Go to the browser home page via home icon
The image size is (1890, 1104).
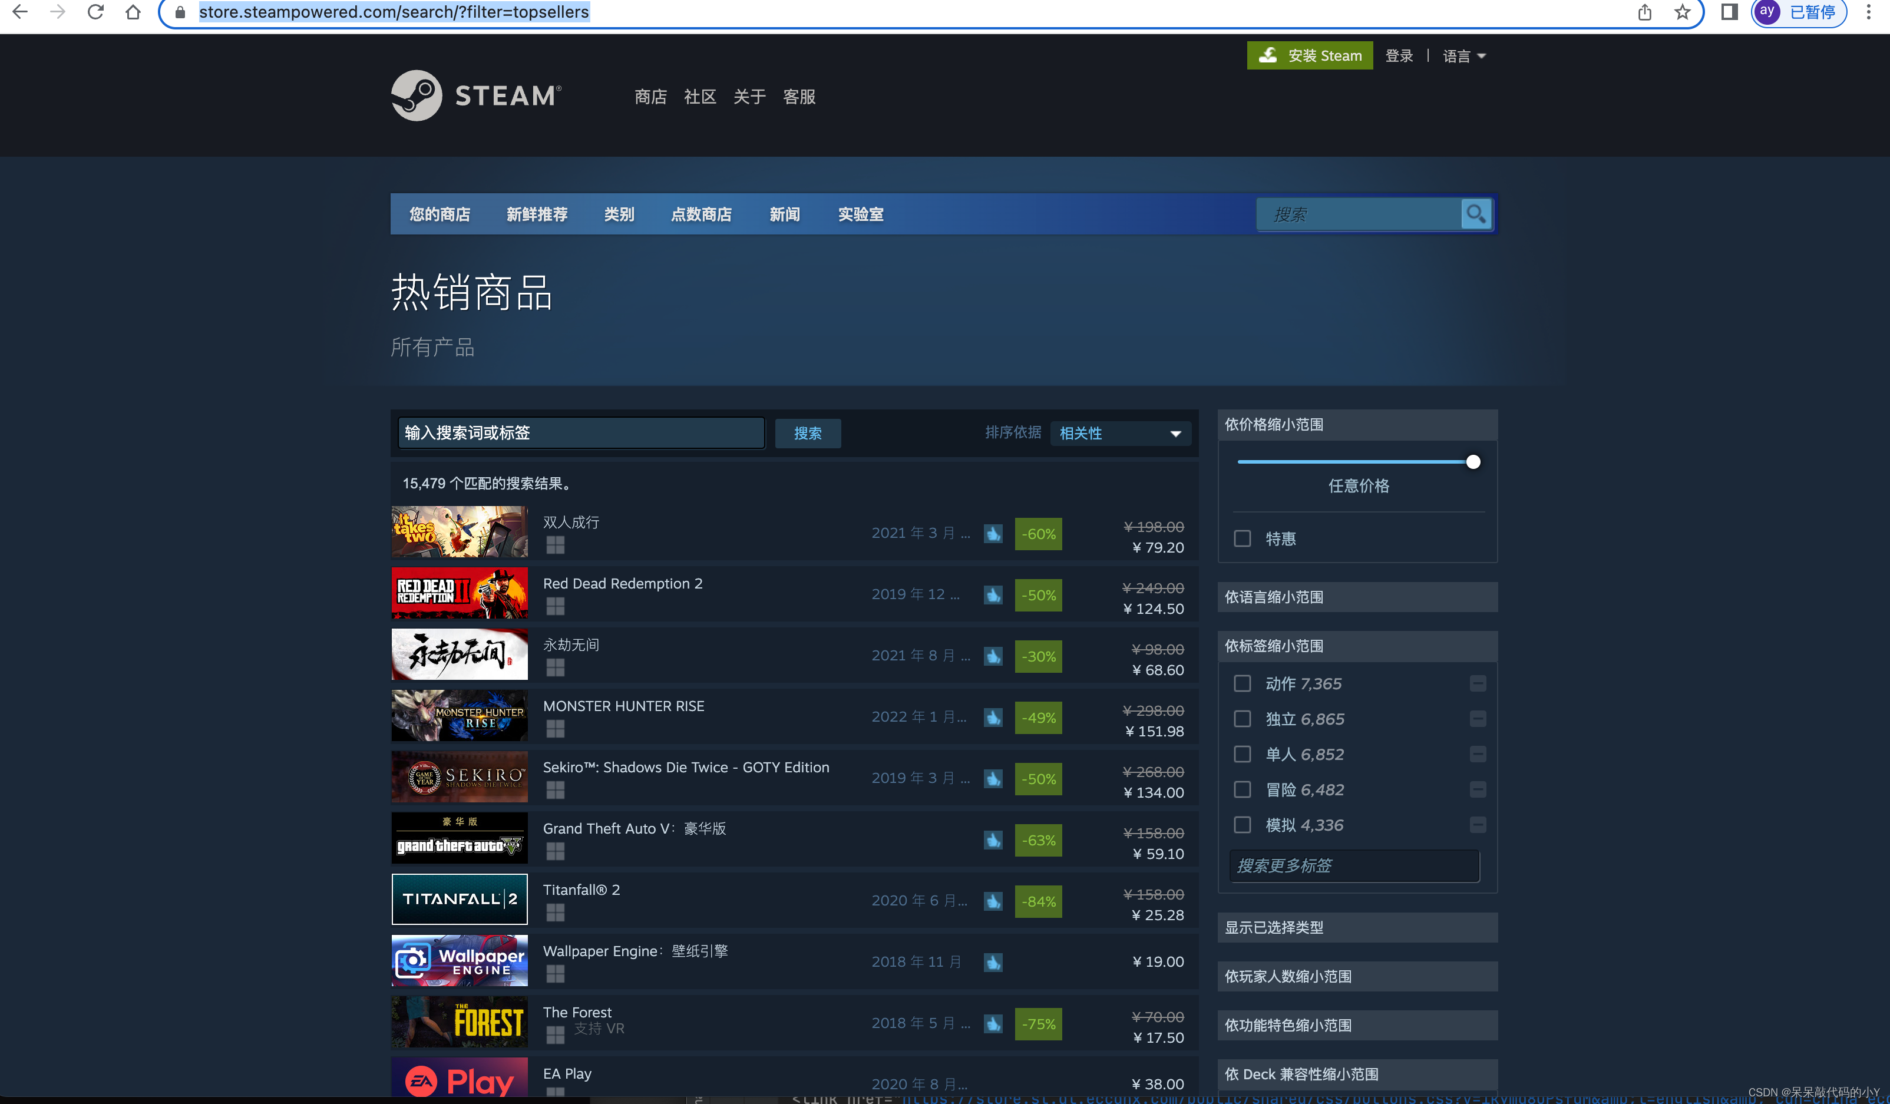pos(133,12)
